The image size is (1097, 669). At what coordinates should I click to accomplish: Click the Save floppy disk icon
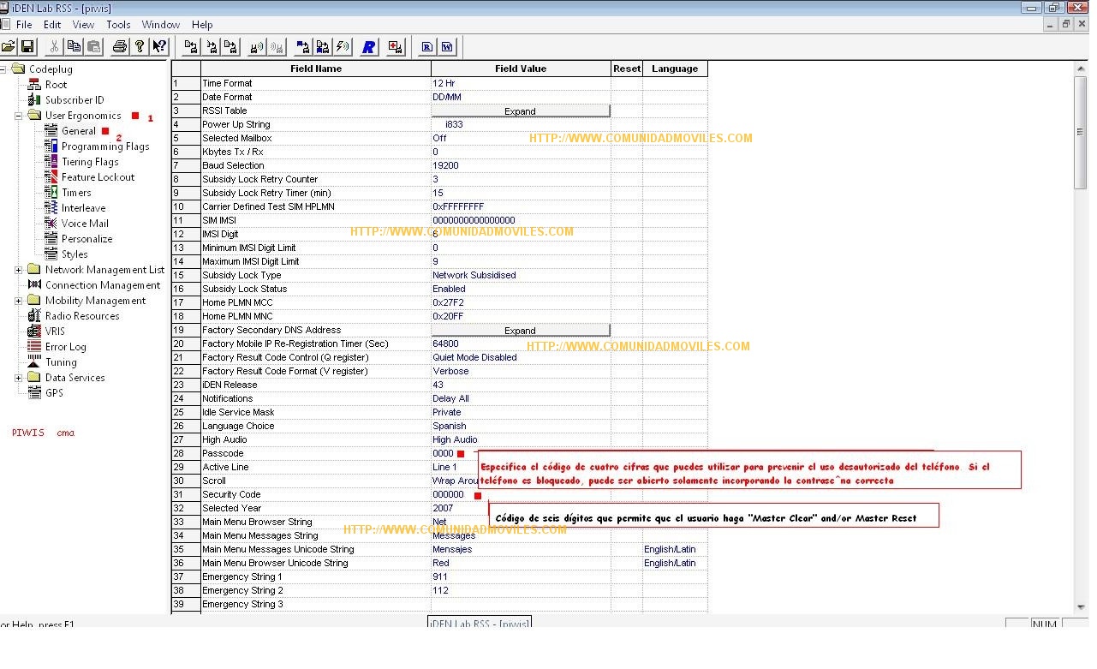tap(27, 46)
